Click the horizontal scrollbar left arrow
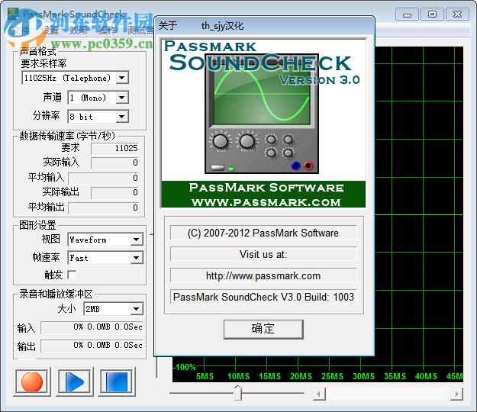 coord(319,394)
